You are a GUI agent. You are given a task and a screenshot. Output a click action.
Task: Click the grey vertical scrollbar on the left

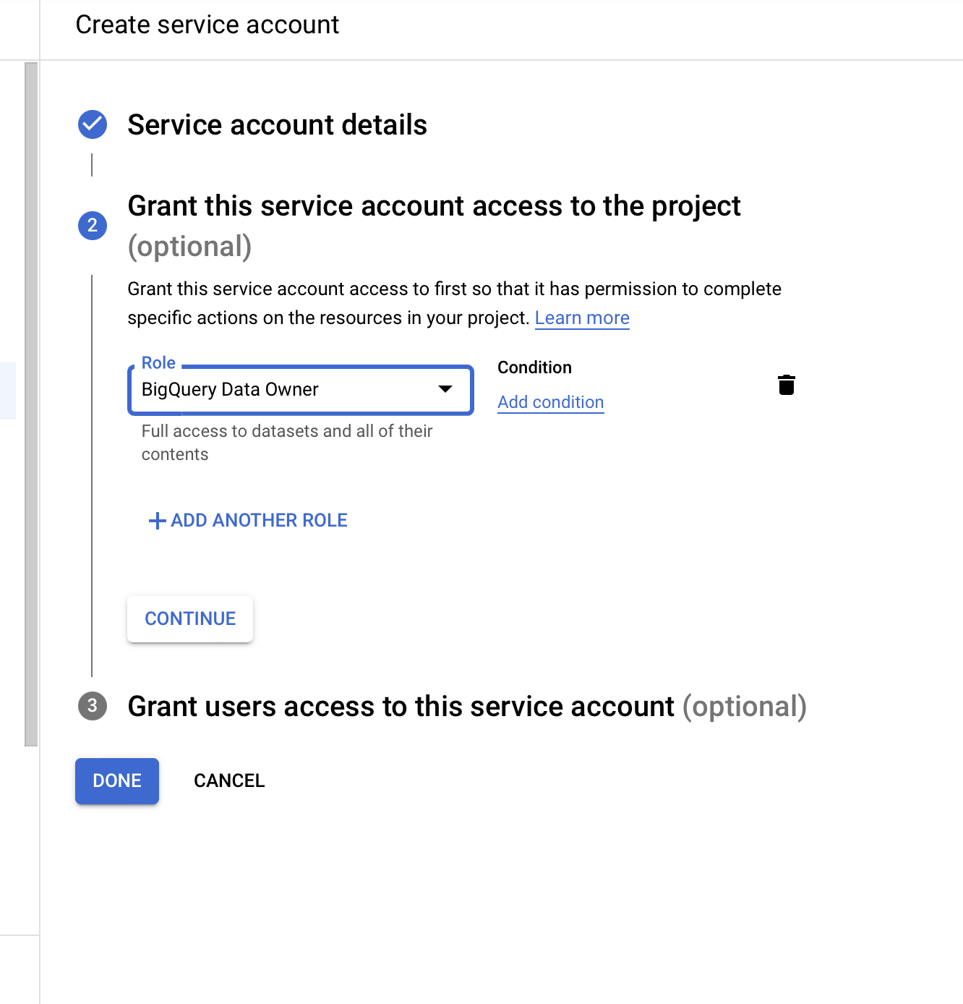click(31, 404)
